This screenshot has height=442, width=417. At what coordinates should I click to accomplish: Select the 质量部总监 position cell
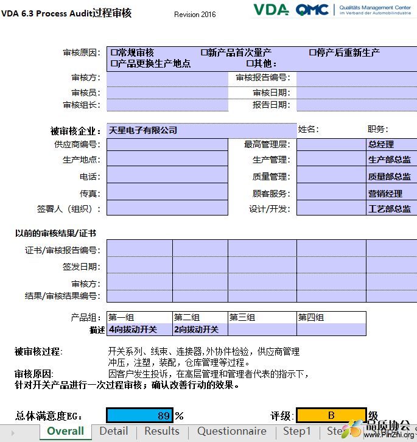(x=391, y=175)
